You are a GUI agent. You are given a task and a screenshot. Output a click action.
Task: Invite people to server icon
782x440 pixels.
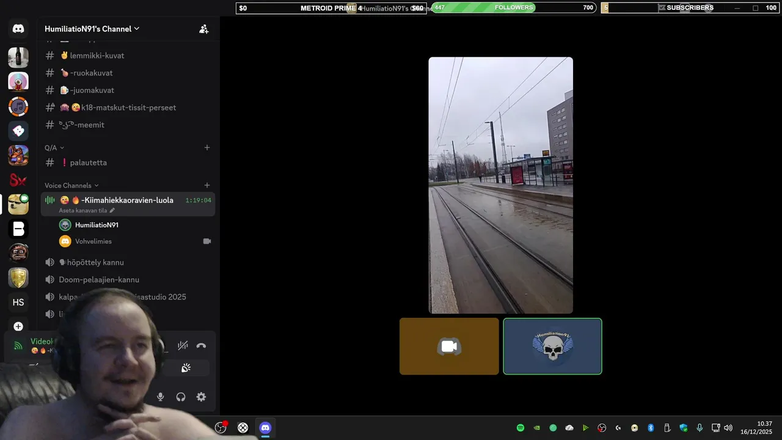point(204,29)
